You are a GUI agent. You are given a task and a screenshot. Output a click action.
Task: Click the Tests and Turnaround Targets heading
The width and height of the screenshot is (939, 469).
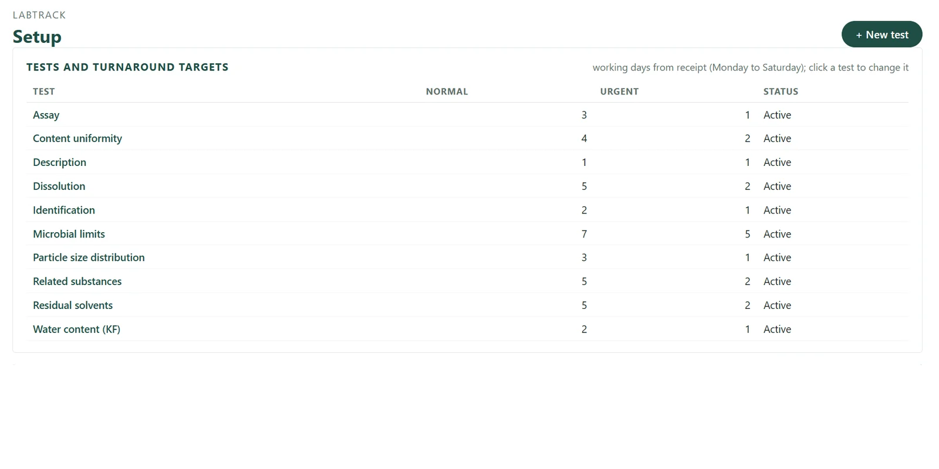coord(127,67)
